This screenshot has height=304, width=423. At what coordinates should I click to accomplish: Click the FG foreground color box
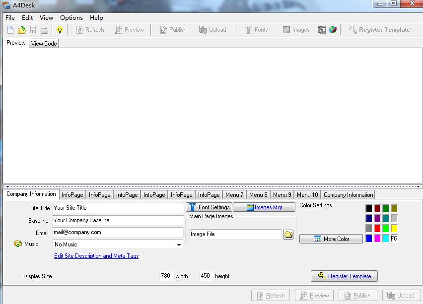[x=394, y=238]
